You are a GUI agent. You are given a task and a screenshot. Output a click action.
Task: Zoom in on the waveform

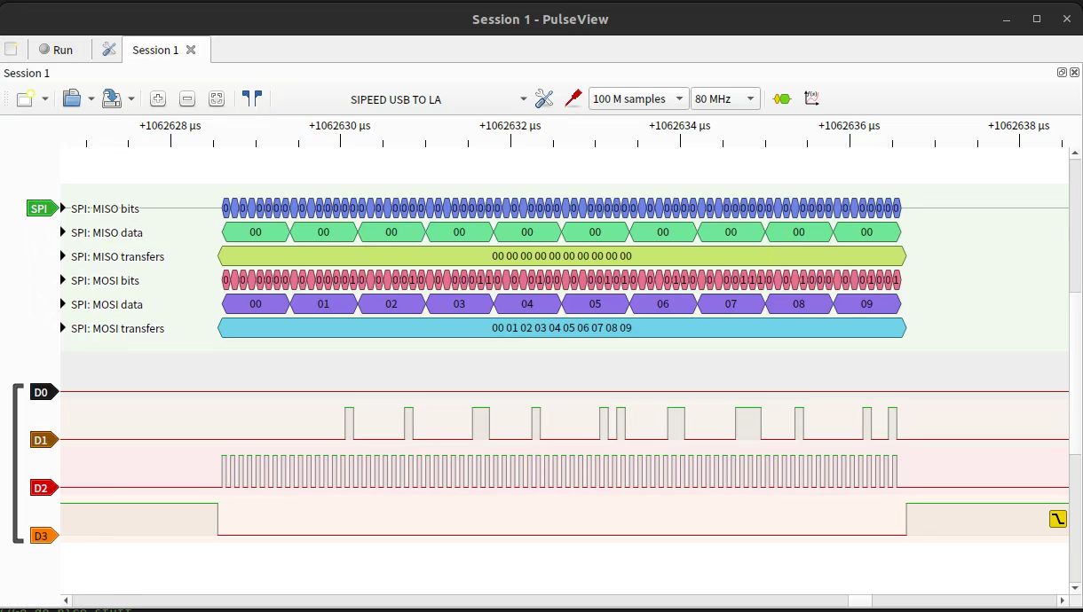(x=158, y=98)
